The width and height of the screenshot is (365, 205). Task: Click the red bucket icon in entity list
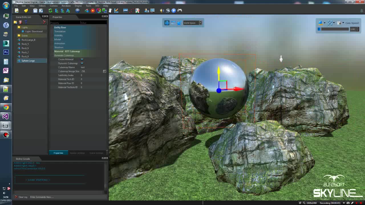click(21, 22)
